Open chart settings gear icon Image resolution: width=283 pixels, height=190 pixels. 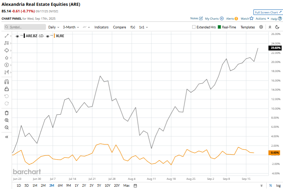pos(261,27)
